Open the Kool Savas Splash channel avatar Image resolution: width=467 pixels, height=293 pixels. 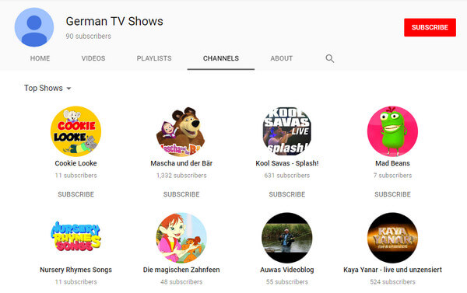[x=287, y=131]
